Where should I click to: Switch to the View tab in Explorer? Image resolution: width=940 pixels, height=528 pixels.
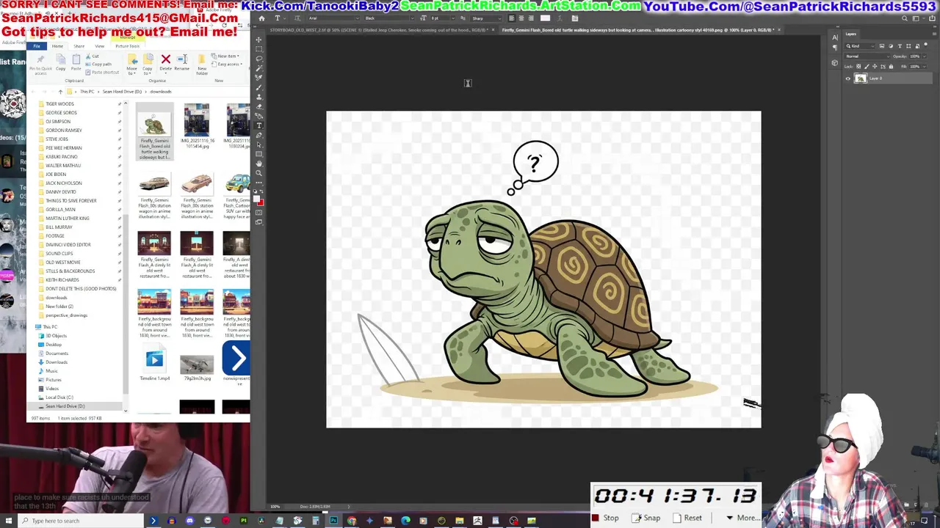coord(99,46)
